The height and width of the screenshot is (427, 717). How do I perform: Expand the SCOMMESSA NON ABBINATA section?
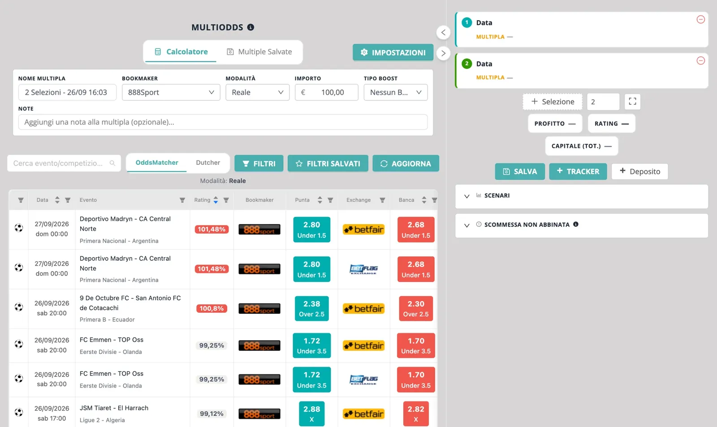tap(581, 225)
